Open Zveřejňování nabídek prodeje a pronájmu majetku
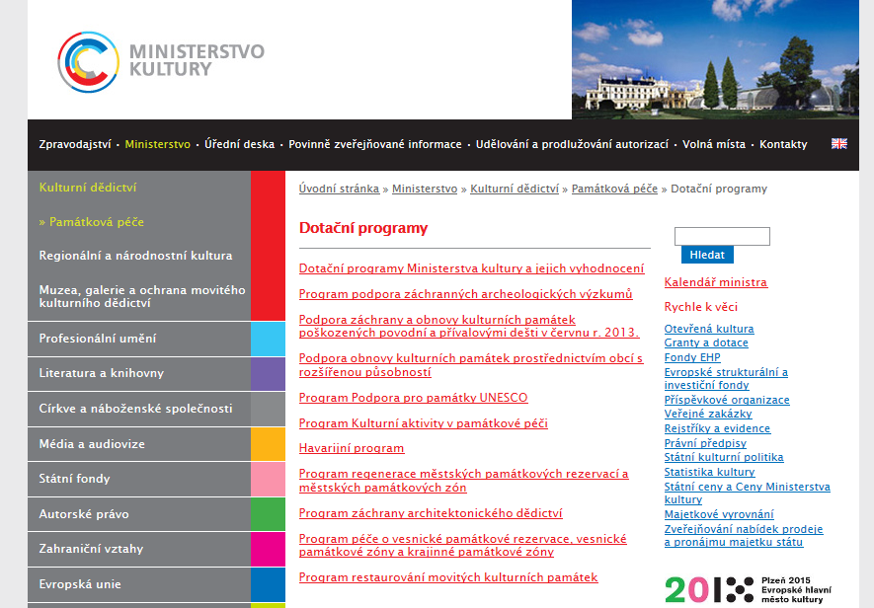The image size is (874, 608). click(744, 536)
